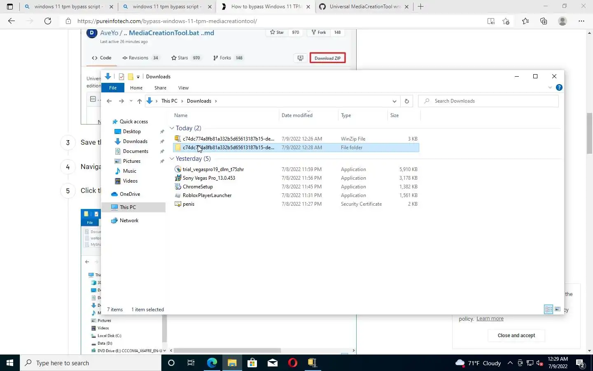Screen dimensions: 593x371
Task: Expand the Explorer ribbon chevron
Action: [550, 87]
